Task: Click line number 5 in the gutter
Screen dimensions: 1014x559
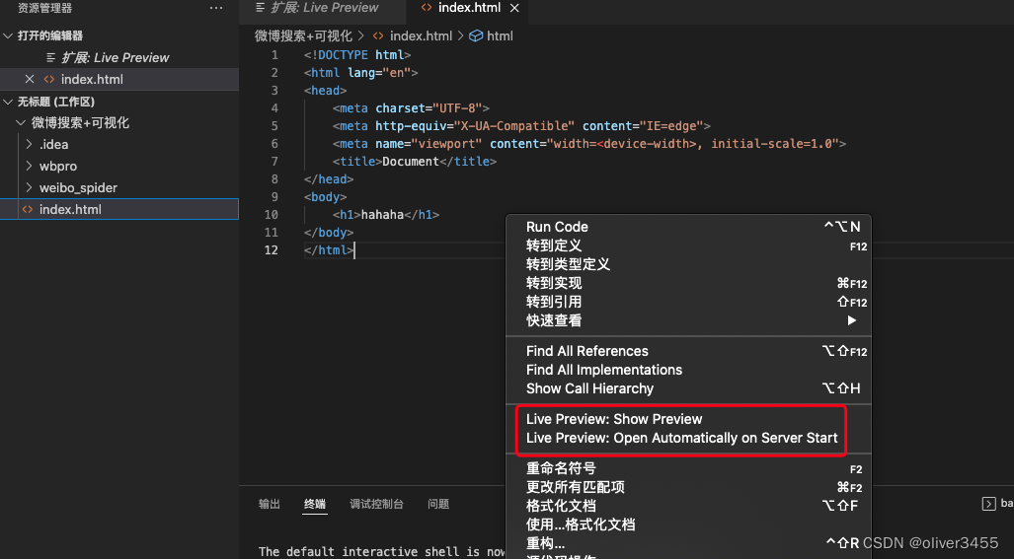Action: [274, 126]
